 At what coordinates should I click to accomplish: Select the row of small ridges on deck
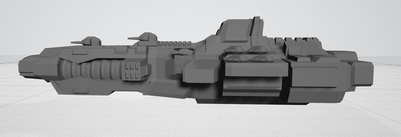pos(174,43)
